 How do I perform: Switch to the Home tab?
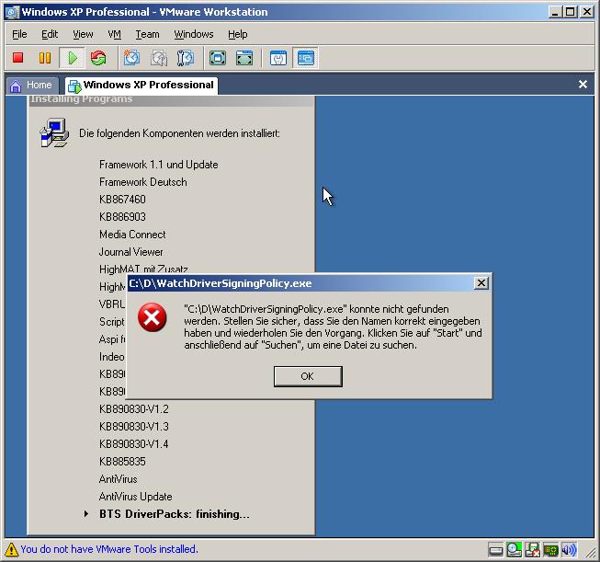pyautogui.click(x=32, y=85)
